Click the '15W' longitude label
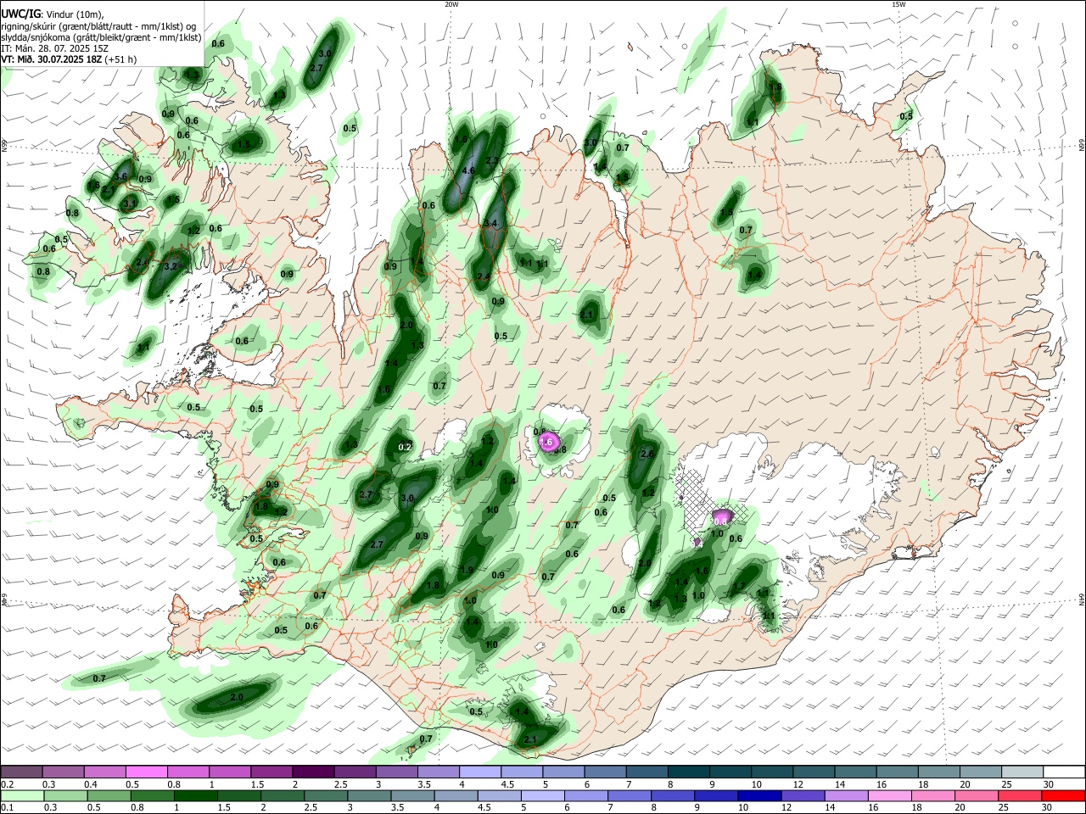 click(x=898, y=4)
